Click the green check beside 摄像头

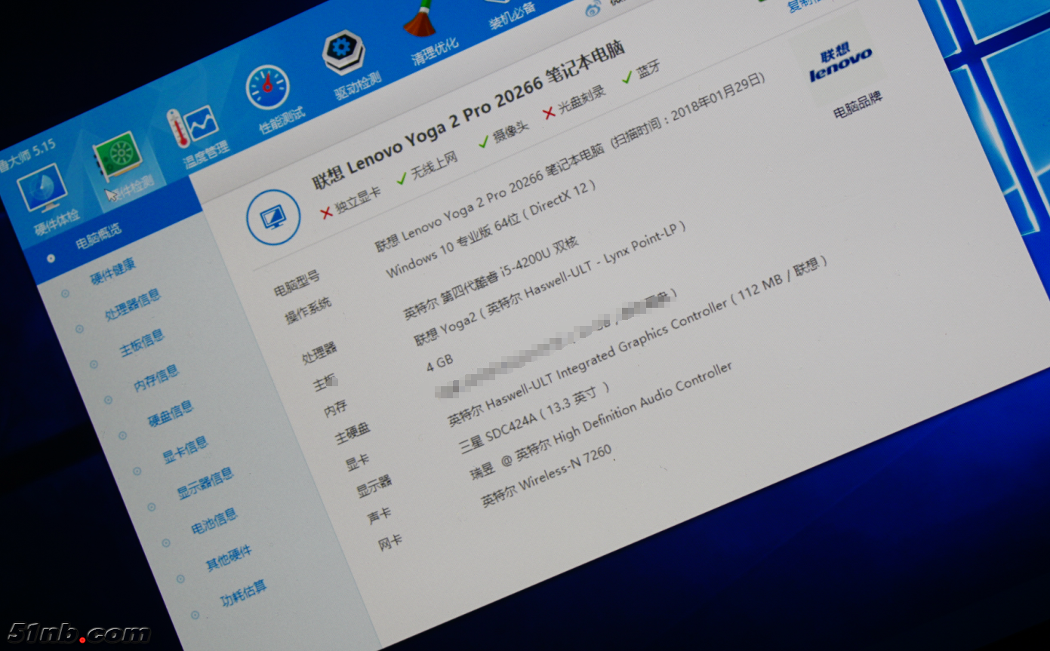click(484, 141)
